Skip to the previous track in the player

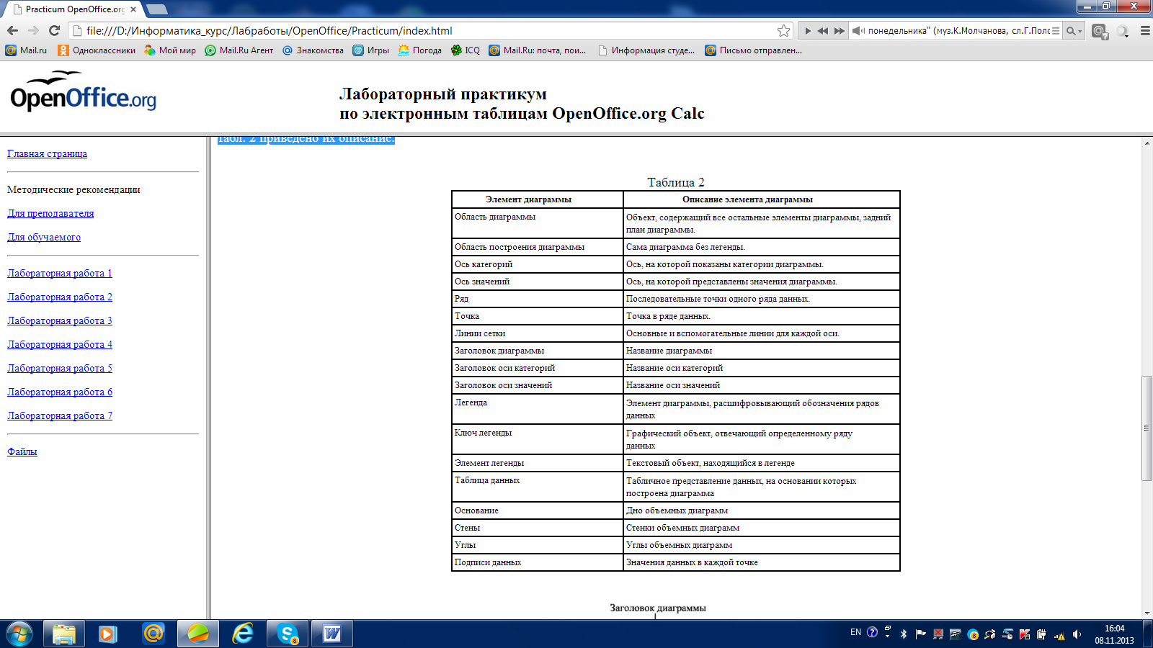822,31
